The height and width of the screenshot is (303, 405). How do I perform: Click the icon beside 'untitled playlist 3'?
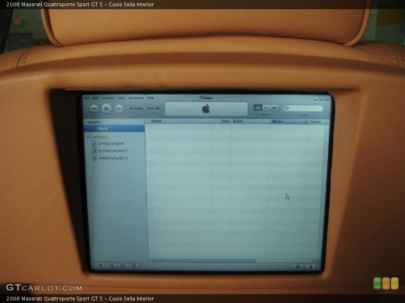[94, 158]
